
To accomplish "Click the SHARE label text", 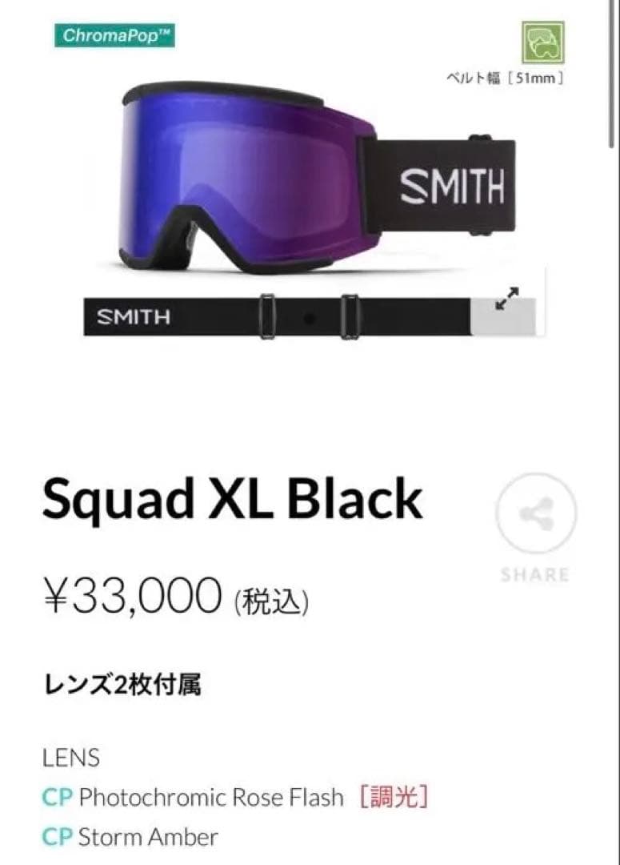I will [534, 575].
